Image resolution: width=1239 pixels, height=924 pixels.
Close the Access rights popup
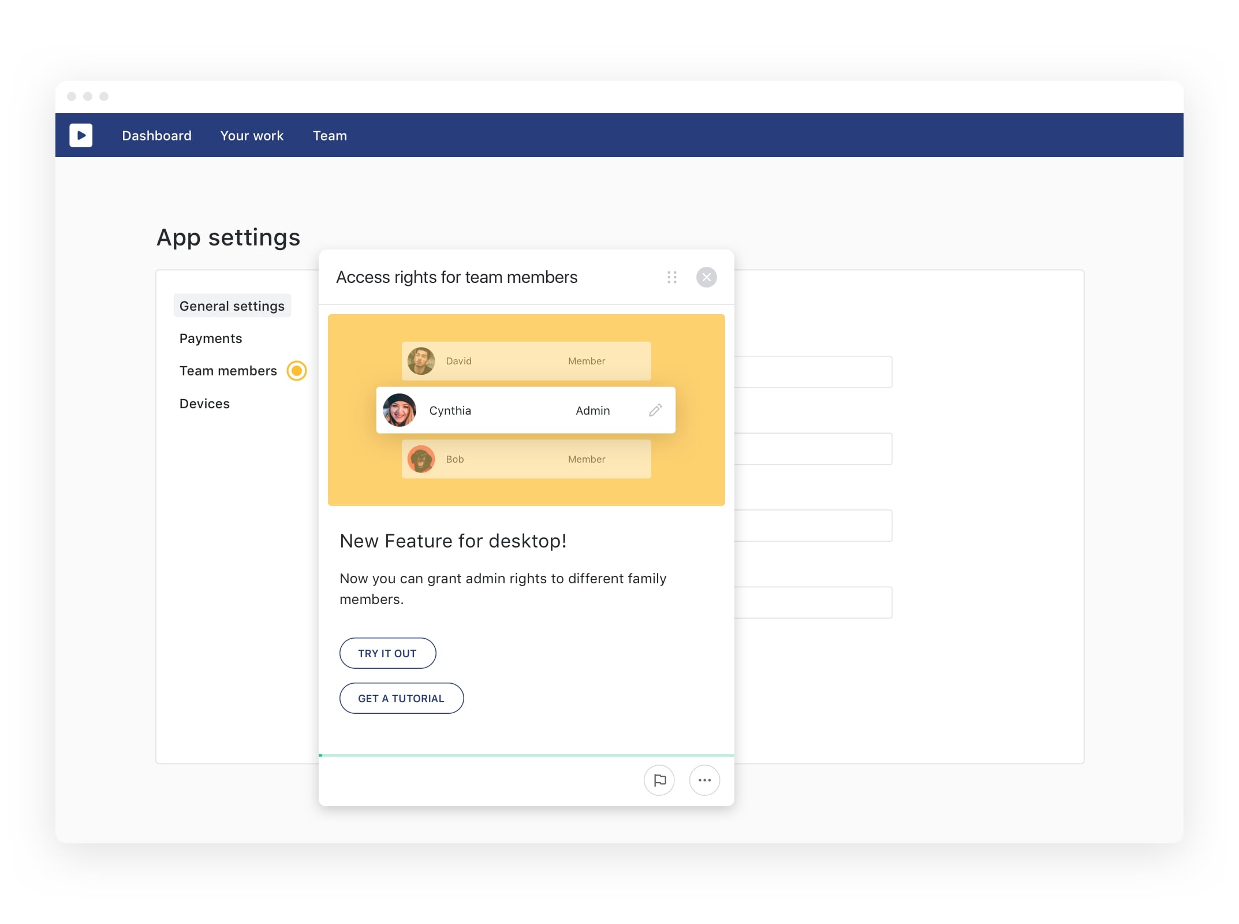click(x=706, y=277)
